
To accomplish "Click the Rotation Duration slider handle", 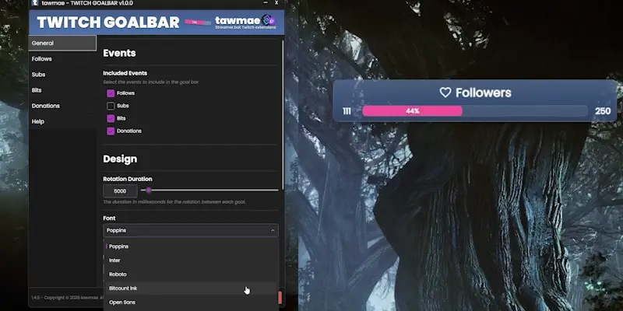I will click(149, 190).
